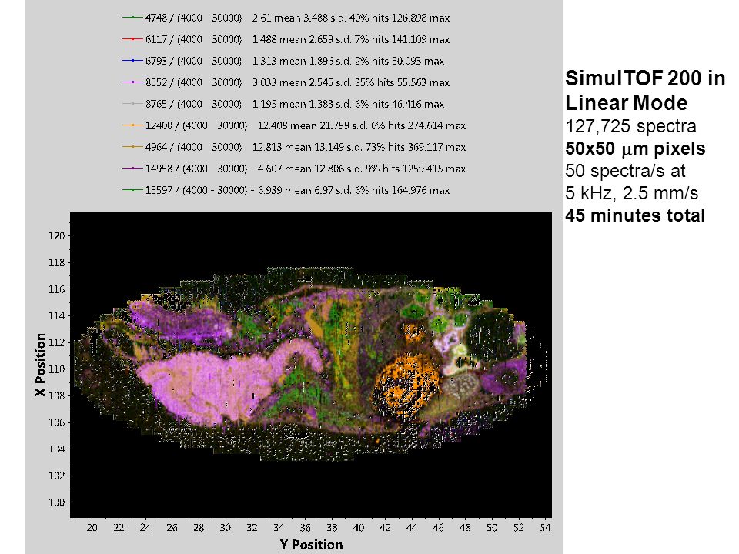Viewport: 739px width, 554px height.
Task: Click Y-axis tick label 40
Action: (359, 528)
